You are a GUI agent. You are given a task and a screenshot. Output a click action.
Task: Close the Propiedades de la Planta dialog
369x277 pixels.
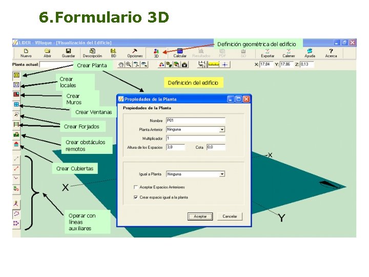click(246, 99)
